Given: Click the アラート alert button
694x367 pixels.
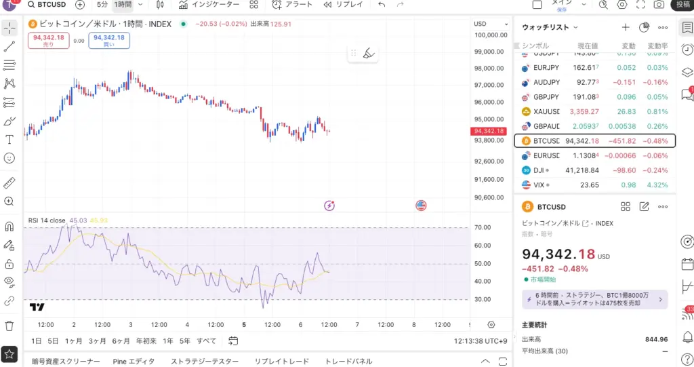Looking at the screenshot, I should pyautogui.click(x=292, y=5).
